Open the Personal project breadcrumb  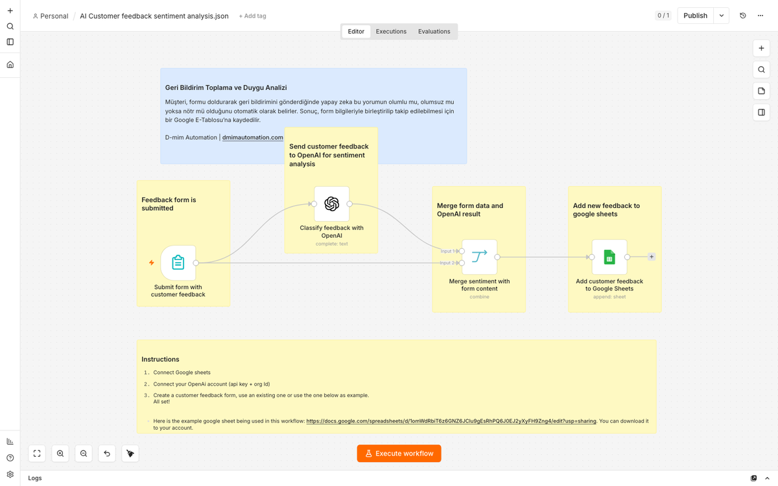(51, 16)
